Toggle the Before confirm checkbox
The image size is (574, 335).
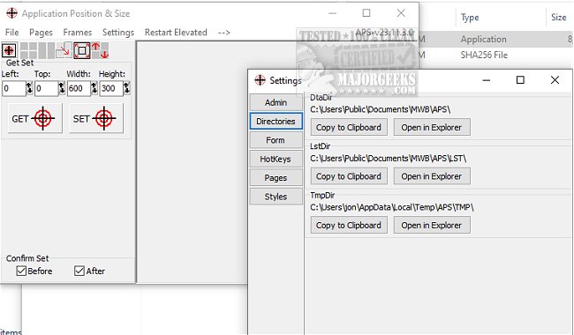tap(21, 271)
